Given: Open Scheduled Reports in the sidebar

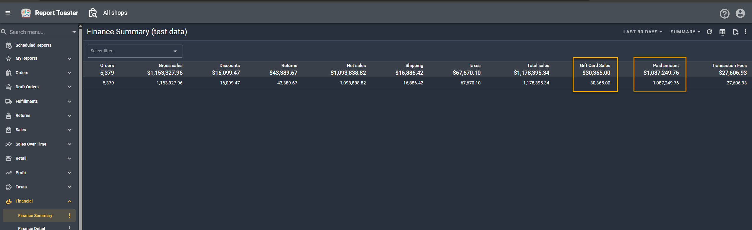Looking at the screenshot, I should pyautogui.click(x=33, y=45).
